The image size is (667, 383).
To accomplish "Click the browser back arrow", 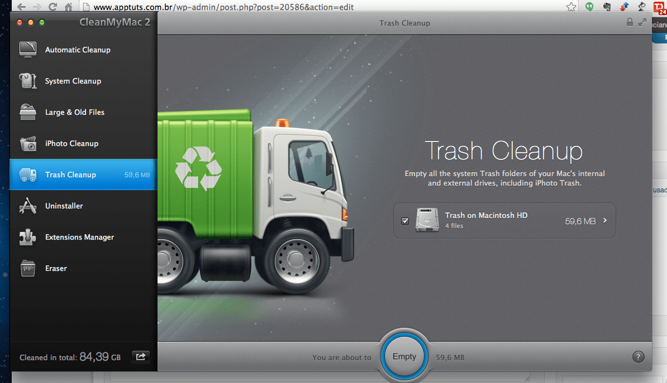I will coord(21,7).
